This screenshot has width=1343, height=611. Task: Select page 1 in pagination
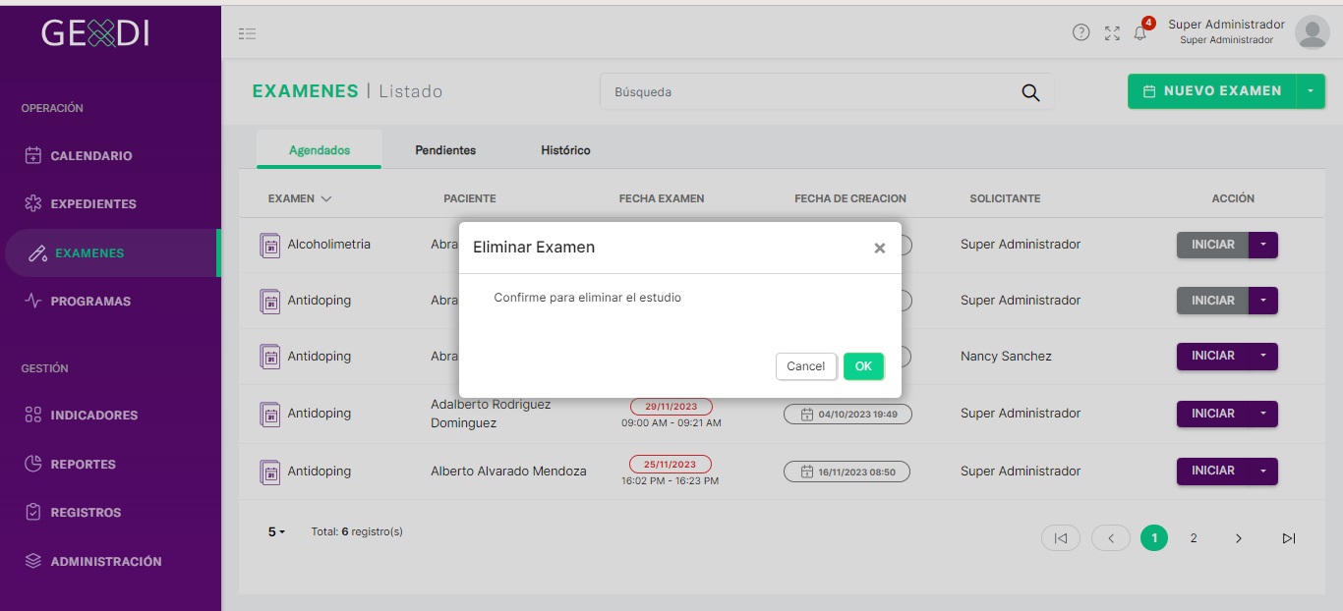click(1154, 538)
